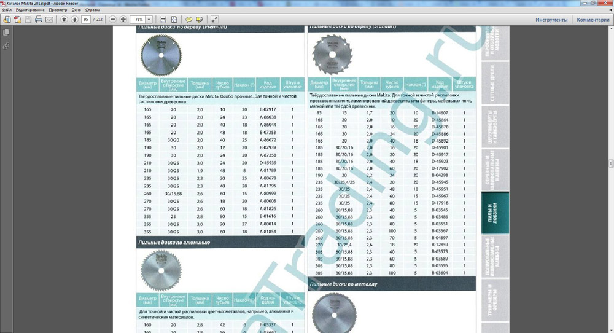
Task: Click product code P-05337 in aluminium table
Action: coord(268,325)
